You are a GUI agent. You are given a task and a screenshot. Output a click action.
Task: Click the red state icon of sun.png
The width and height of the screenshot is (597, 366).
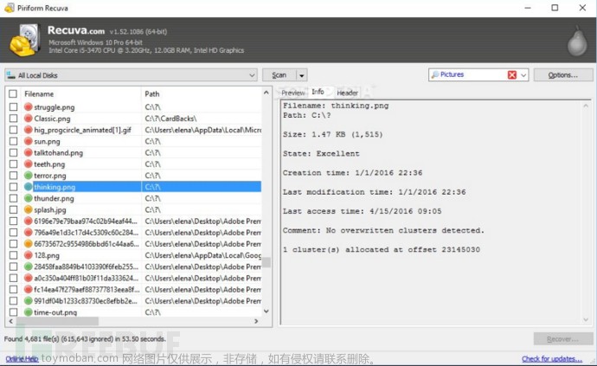coord(29,141)
